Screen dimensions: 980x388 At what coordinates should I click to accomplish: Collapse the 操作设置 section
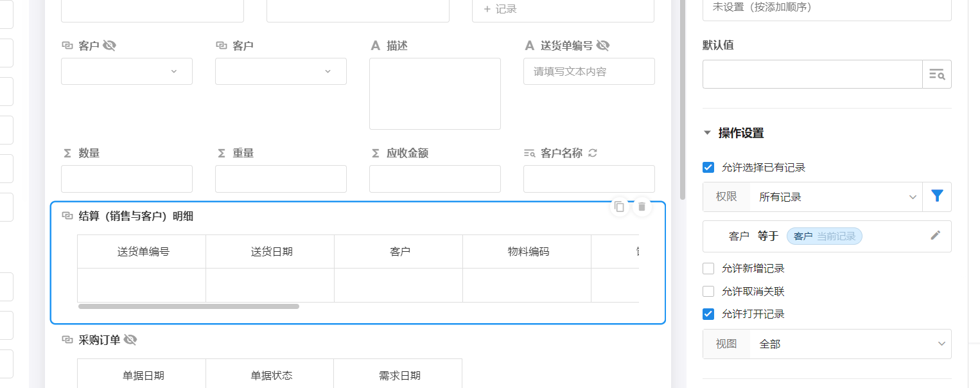pyautogui.click(x=708, y=133)
